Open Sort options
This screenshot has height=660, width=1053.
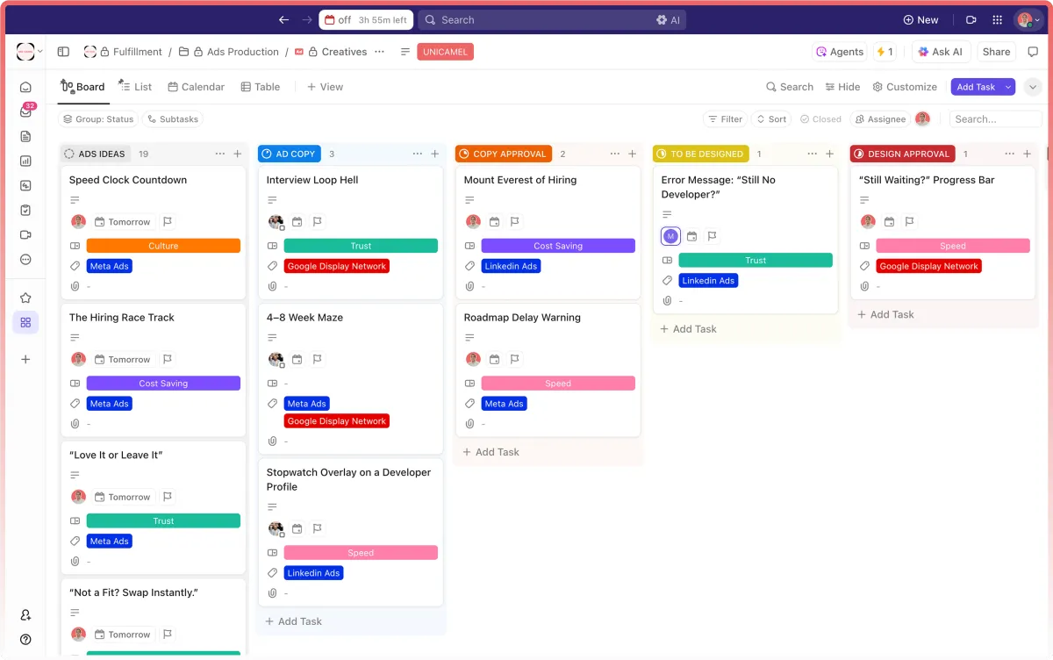pos(771,119)
